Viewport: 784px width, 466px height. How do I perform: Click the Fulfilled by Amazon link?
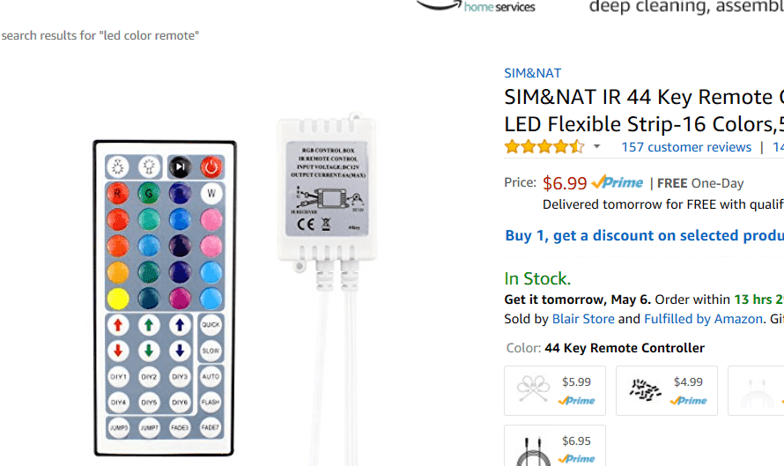click(703, 319)
